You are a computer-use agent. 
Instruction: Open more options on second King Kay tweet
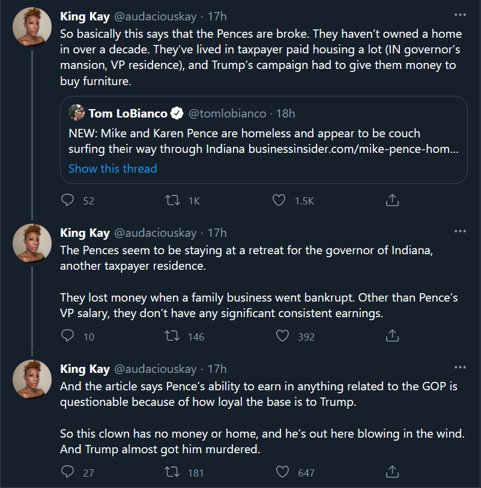460,231
